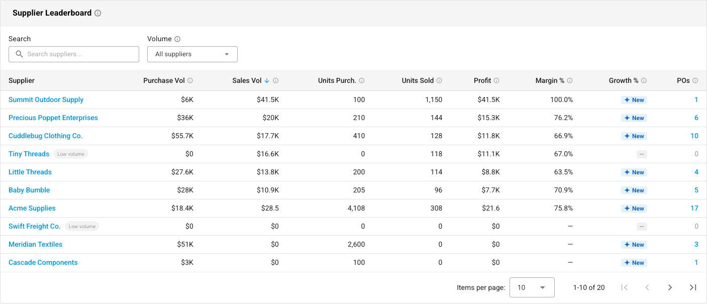Screen dimensions: 707x304
Task: Sort by the Units Purch. column header
Action: pyautogui.click(x=337, y=80)
